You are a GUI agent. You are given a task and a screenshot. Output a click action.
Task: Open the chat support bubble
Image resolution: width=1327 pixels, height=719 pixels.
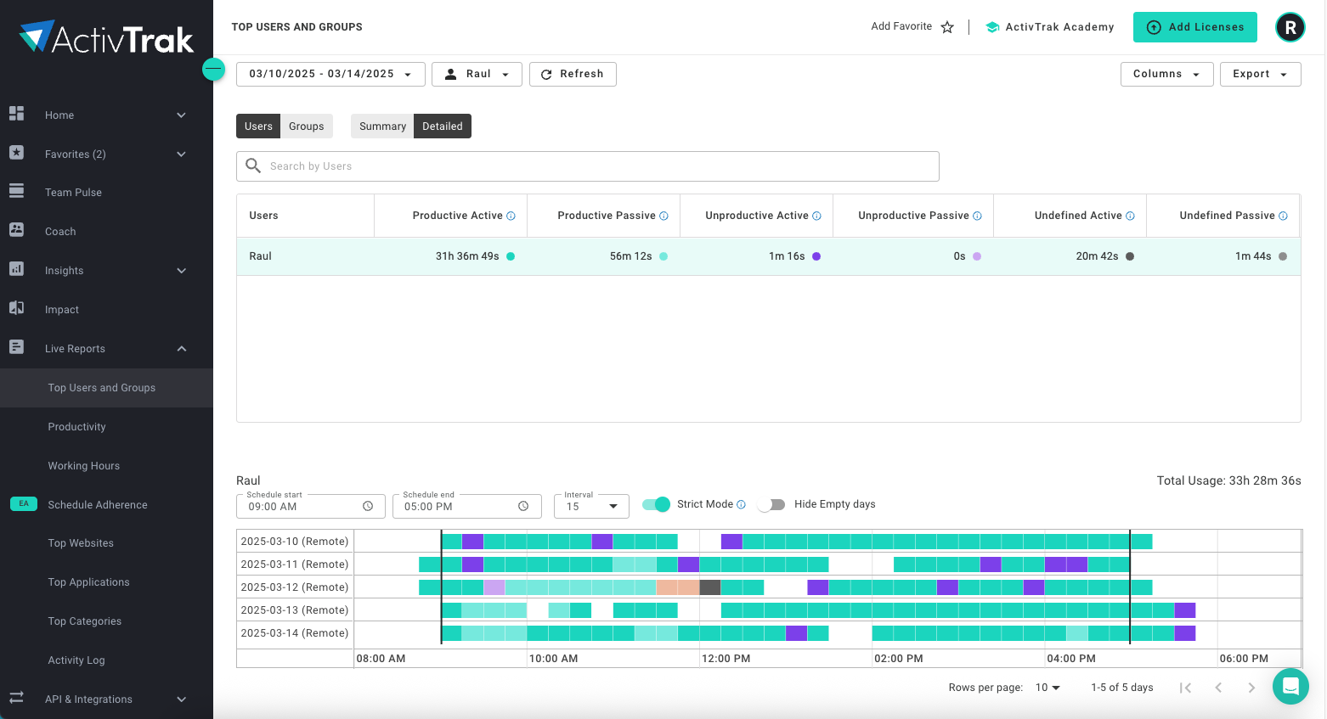point(1290,686)
